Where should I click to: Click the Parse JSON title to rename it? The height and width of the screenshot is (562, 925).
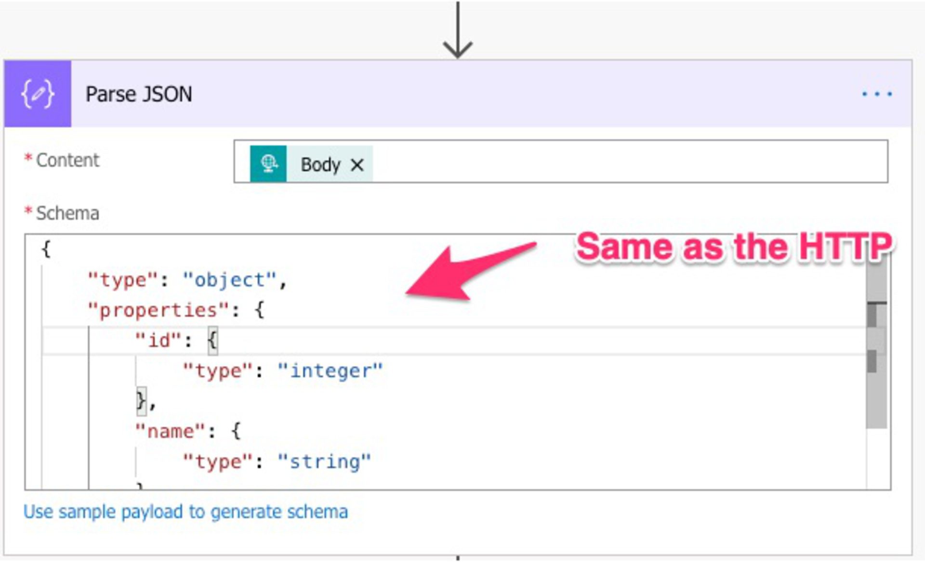point(138,93)
